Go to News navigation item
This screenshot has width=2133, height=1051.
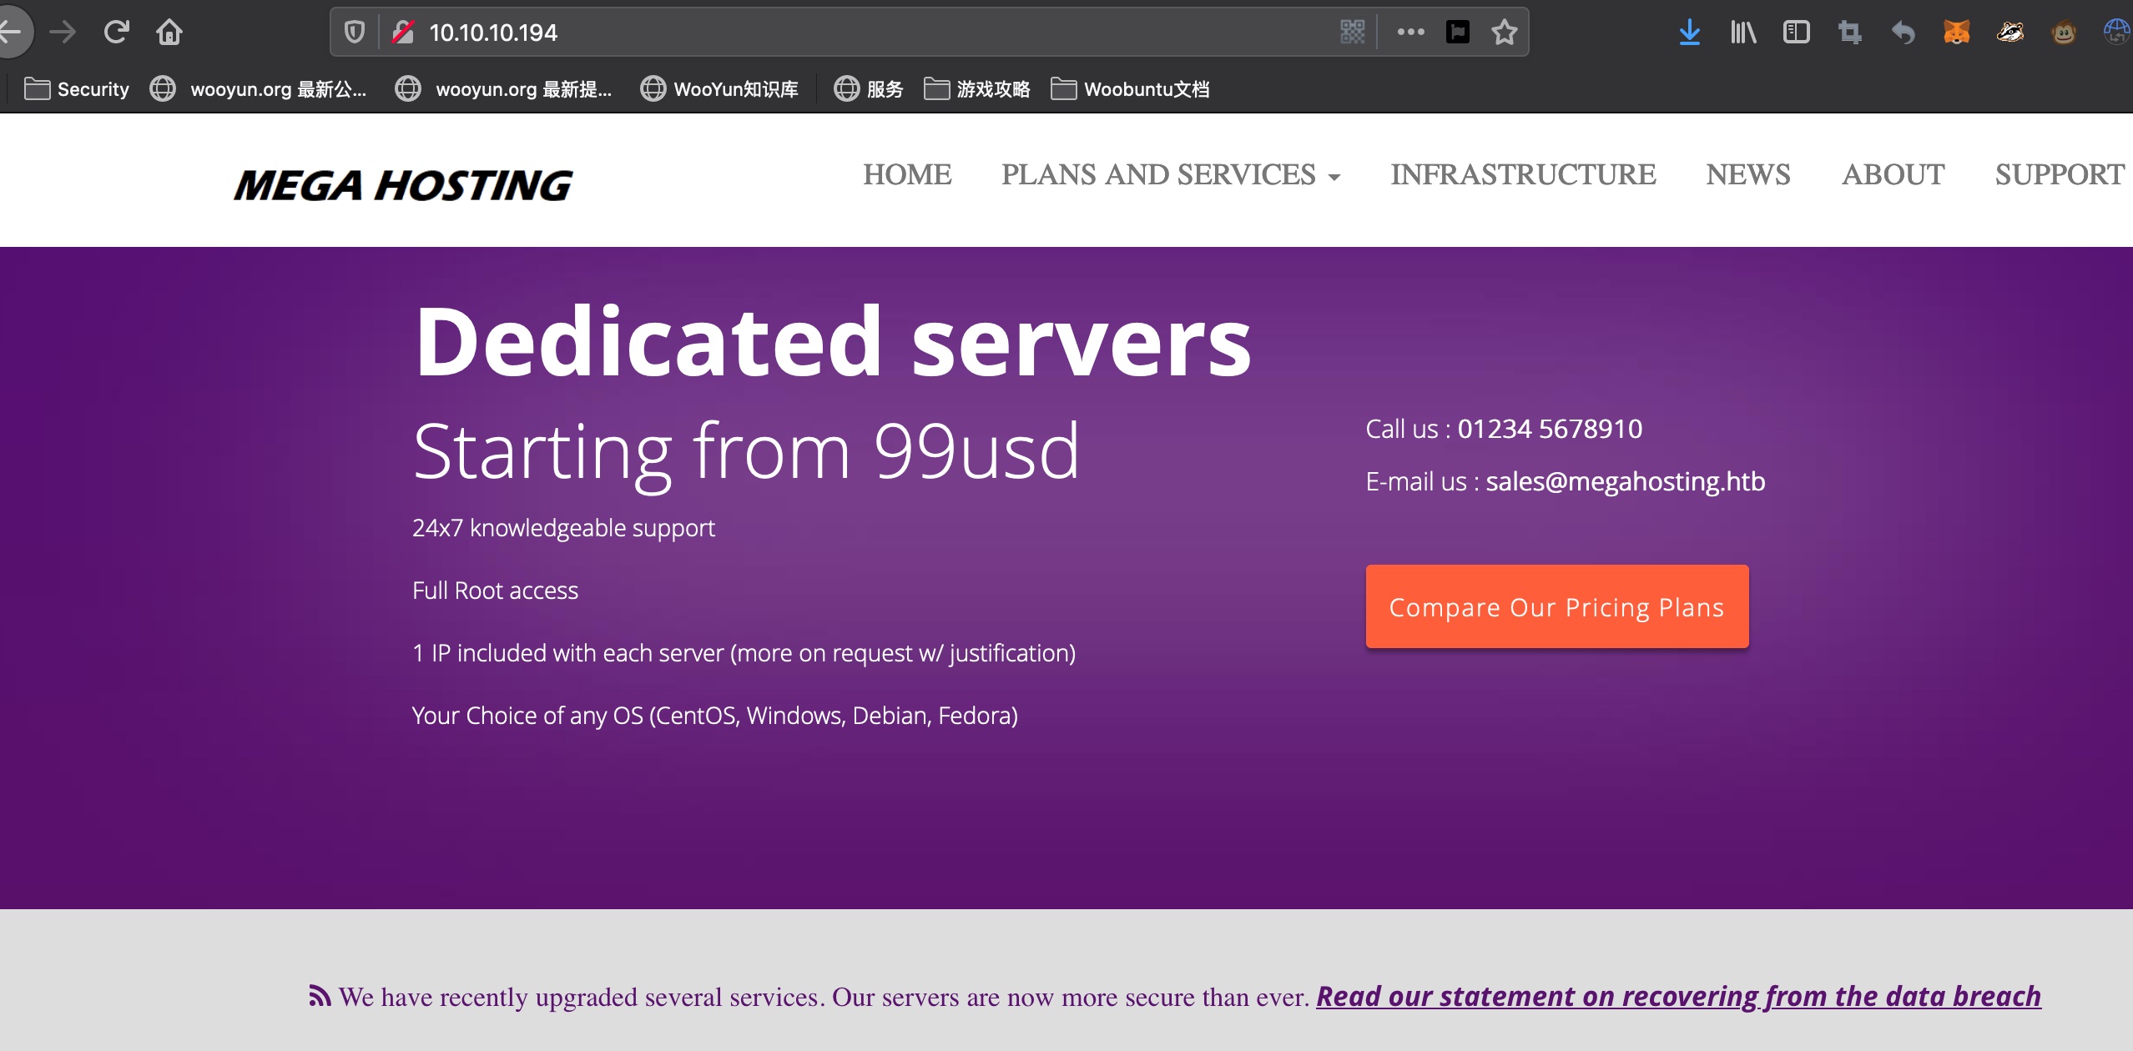tap(1747, 175)
